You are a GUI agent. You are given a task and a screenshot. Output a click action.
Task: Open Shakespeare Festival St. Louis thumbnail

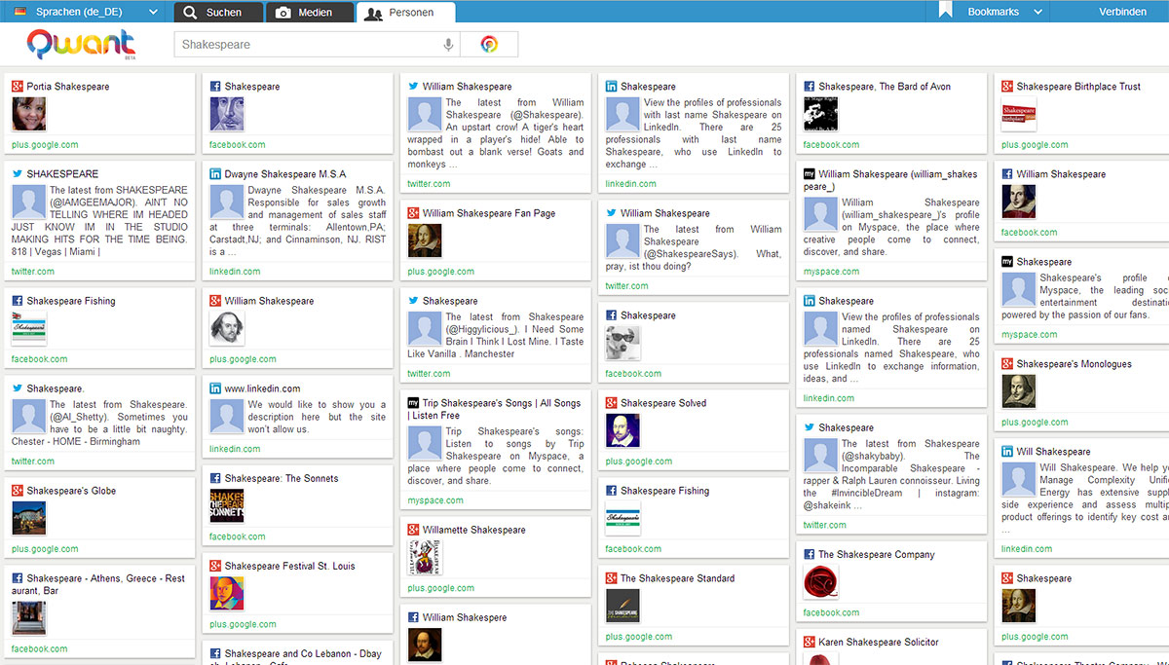point(227,593)
